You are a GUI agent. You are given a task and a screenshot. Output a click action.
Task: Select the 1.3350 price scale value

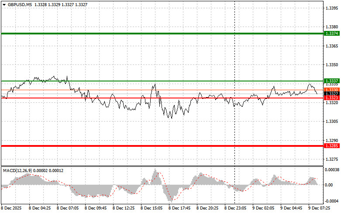[x=332, y=65]
